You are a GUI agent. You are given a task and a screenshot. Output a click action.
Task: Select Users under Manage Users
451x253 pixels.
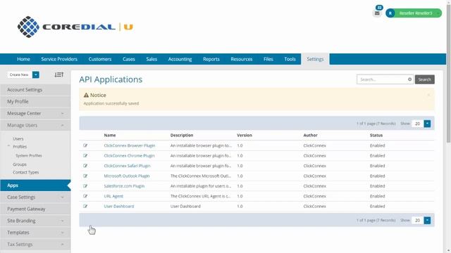point(18,139)
